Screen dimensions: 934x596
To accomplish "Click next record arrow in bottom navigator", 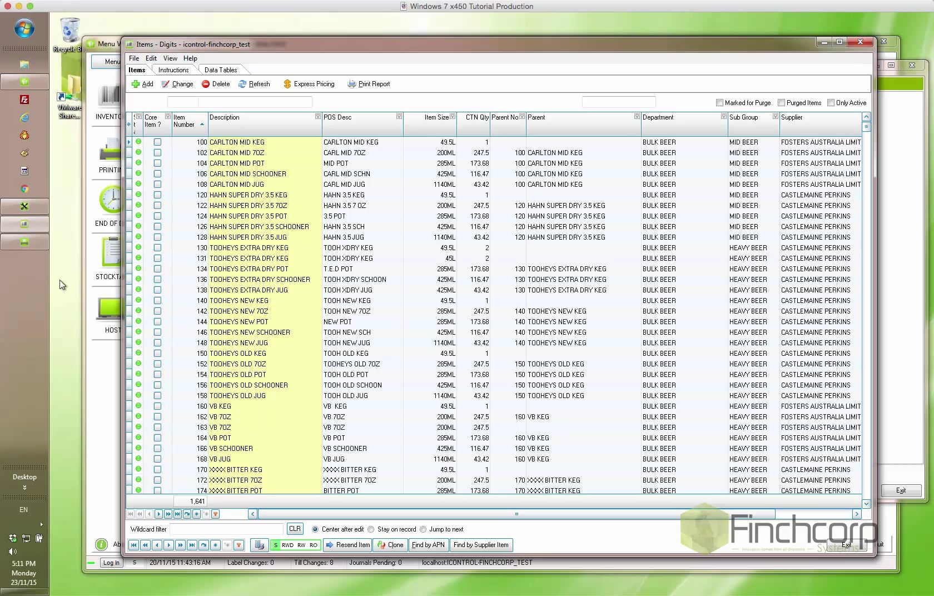I will (168, 545).
